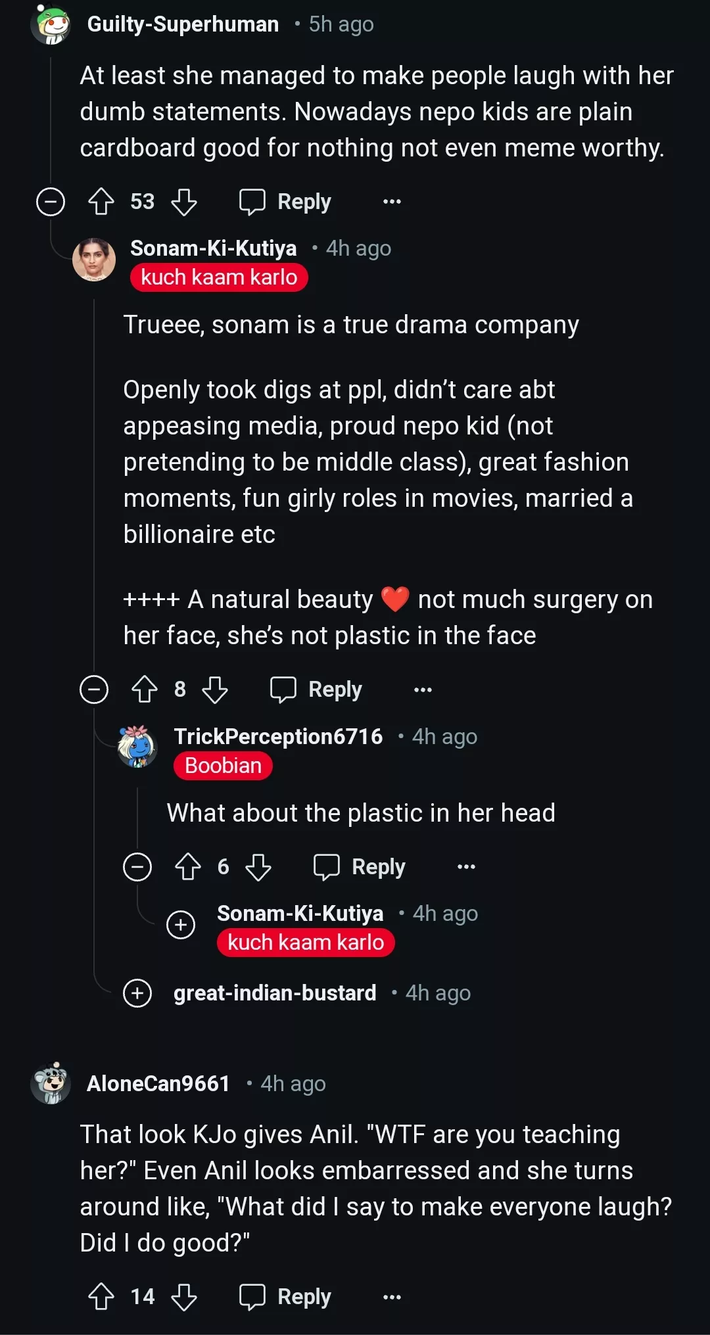Screen dimensions: 710x1335
Task: Collapse Guilty-Superhuman's comment thread
Action: 49,201
